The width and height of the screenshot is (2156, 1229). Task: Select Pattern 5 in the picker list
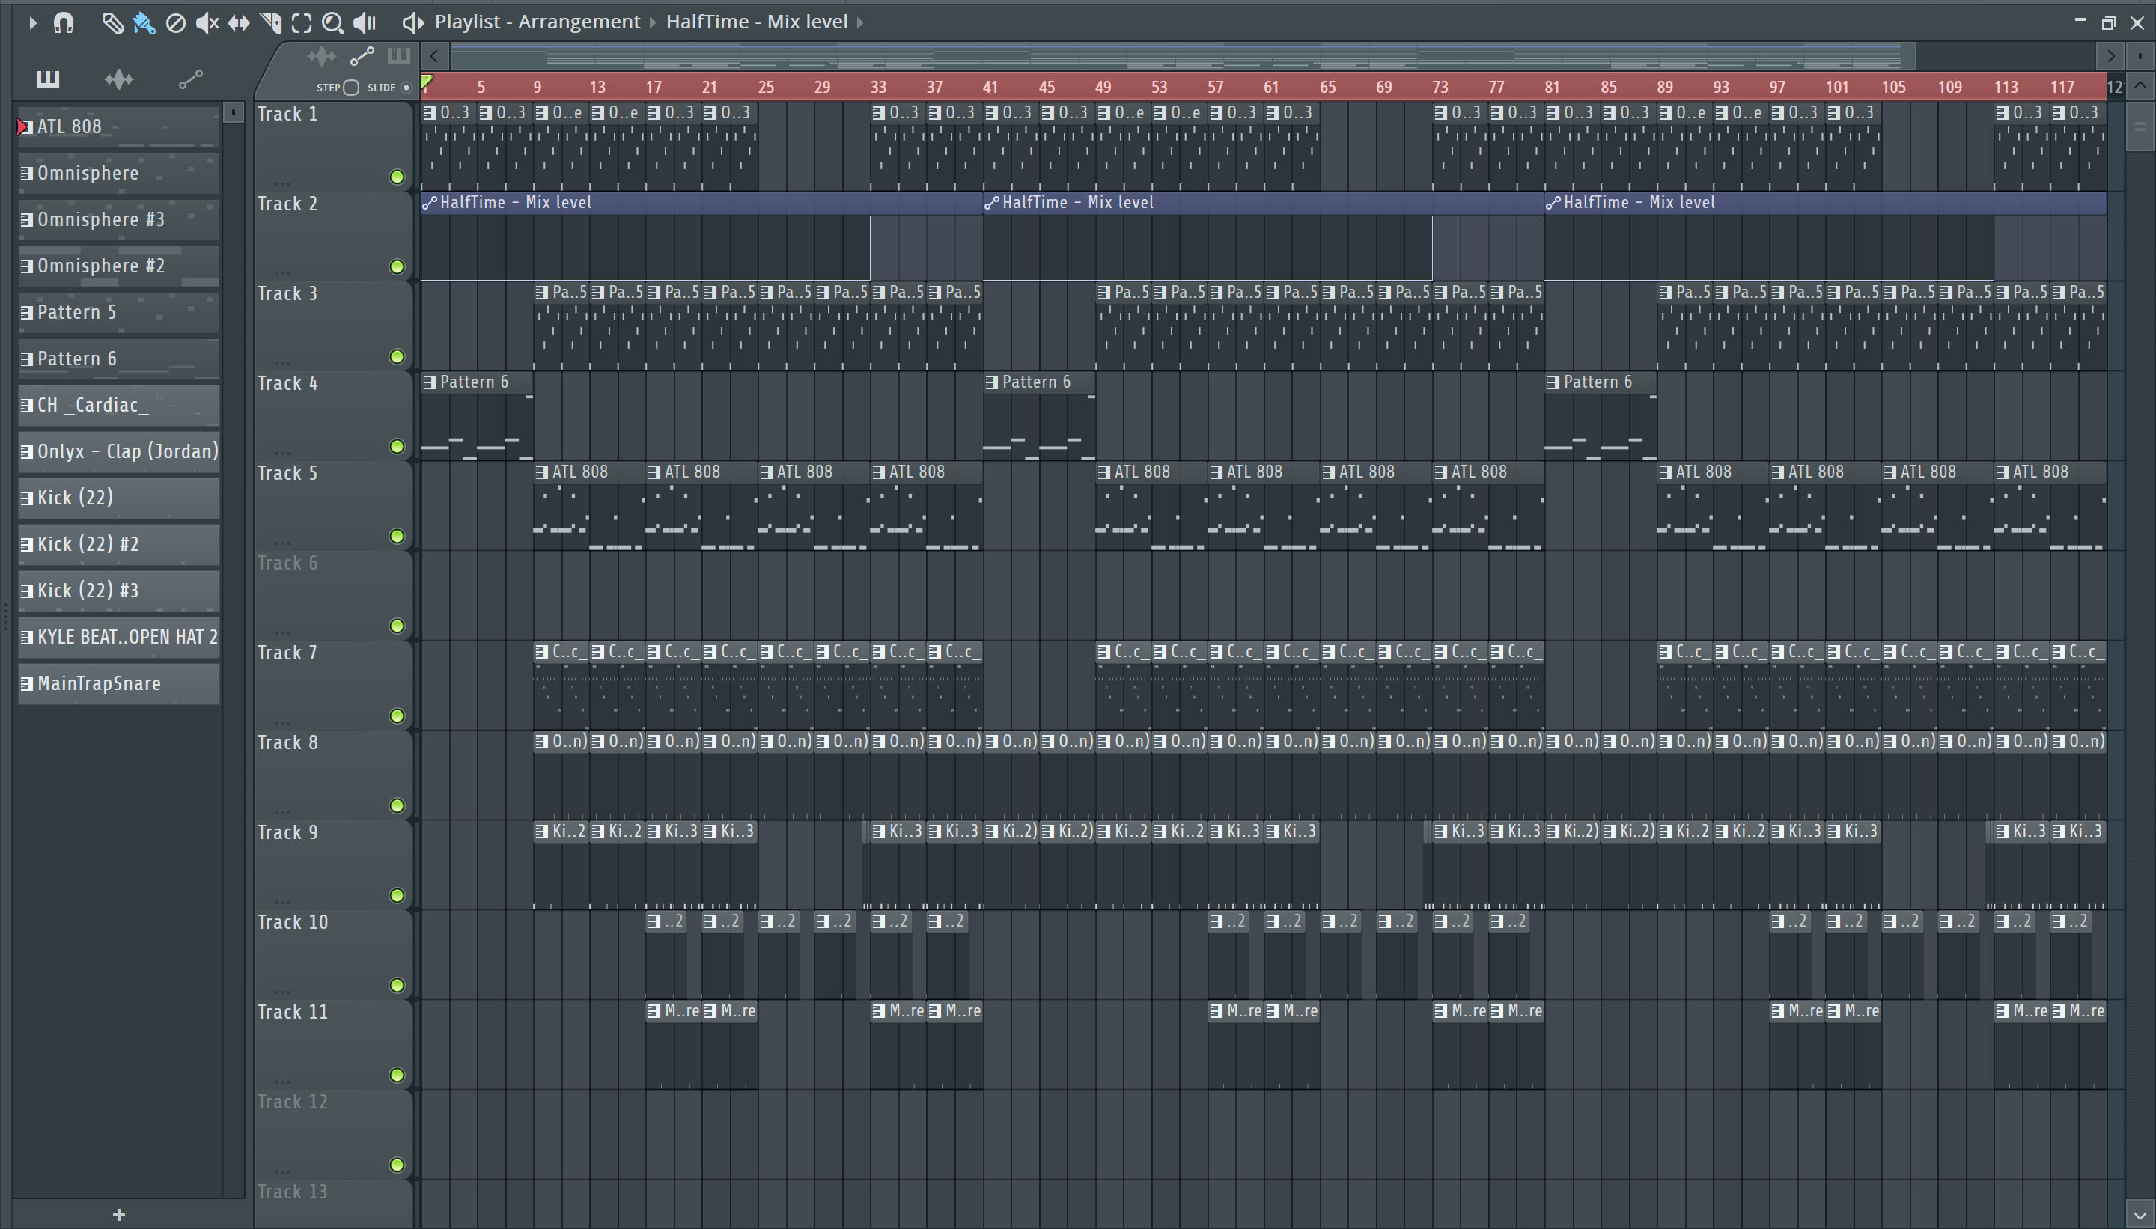(119, 312)
